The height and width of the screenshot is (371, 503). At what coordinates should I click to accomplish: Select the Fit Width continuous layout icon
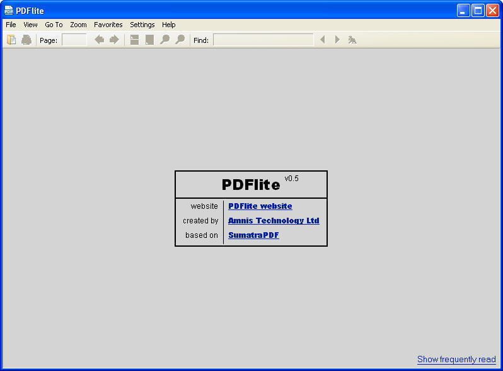coord(134,40)
